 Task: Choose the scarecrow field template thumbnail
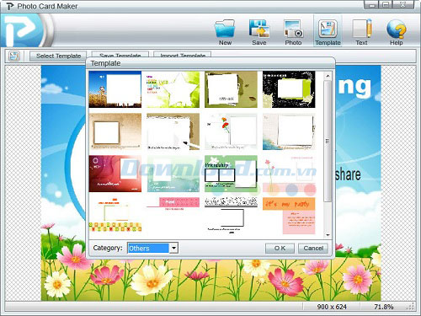(x=115, y=89)
